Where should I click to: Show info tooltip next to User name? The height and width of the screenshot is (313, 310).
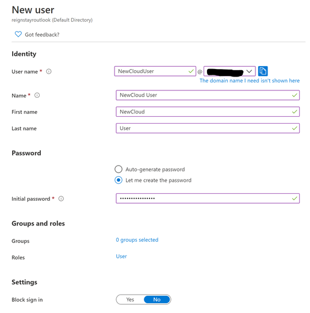pos(49,71)
